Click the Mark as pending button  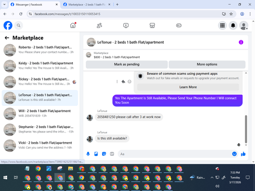click(x=126, y=64)
